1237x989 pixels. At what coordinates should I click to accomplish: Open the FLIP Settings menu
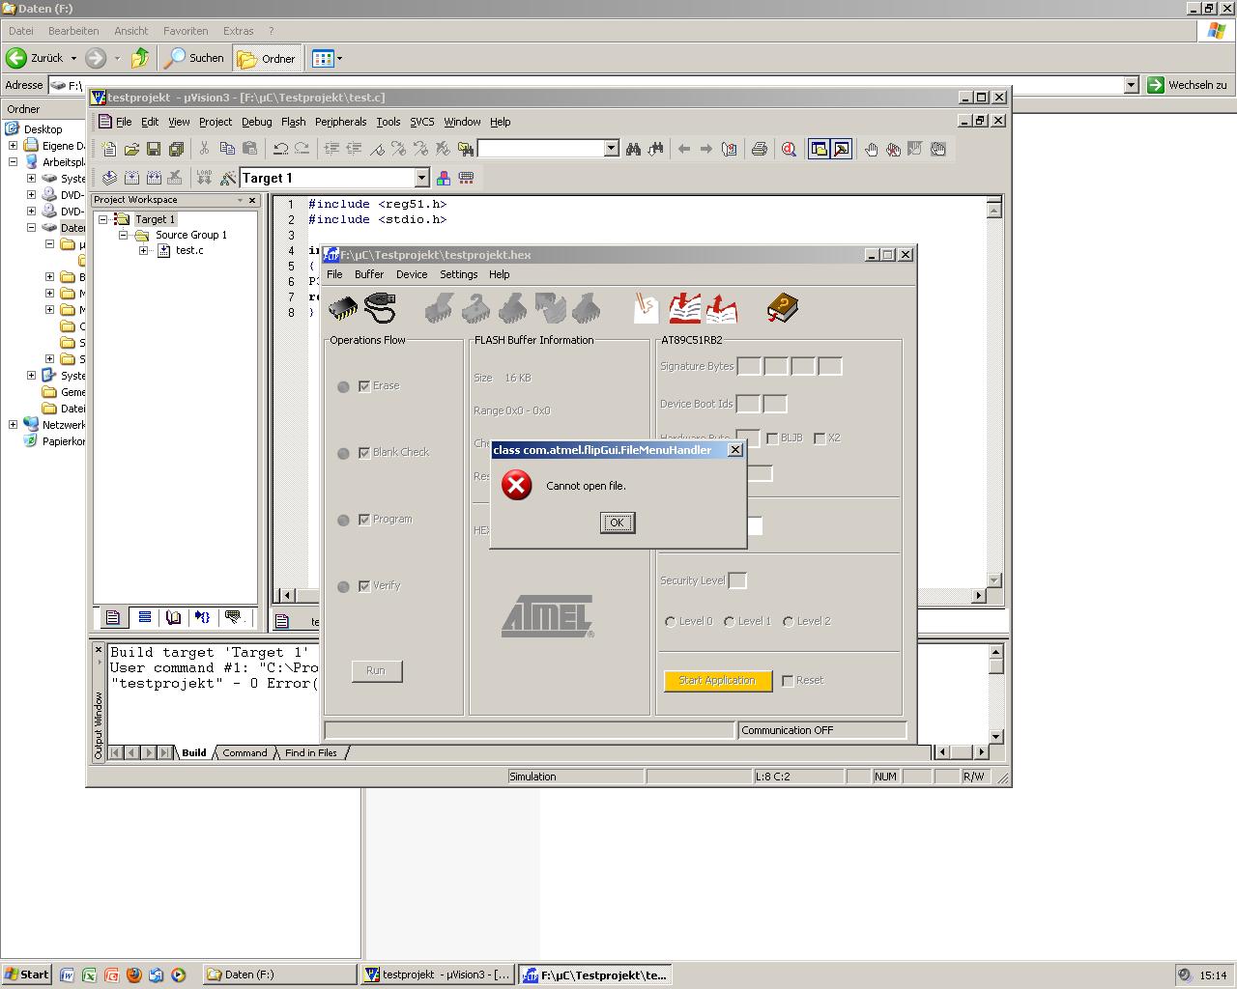coord(459,274)
